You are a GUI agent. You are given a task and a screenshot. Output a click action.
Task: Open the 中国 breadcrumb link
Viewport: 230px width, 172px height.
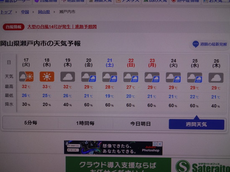coord(25,12)
